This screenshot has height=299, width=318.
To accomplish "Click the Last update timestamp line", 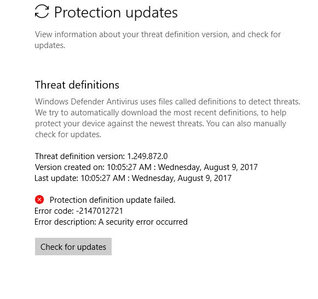I will (x=133, y=178).
